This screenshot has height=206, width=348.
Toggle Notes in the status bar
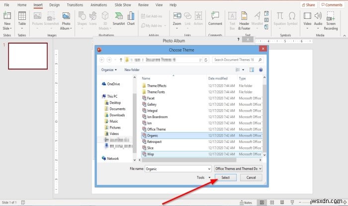246,203
